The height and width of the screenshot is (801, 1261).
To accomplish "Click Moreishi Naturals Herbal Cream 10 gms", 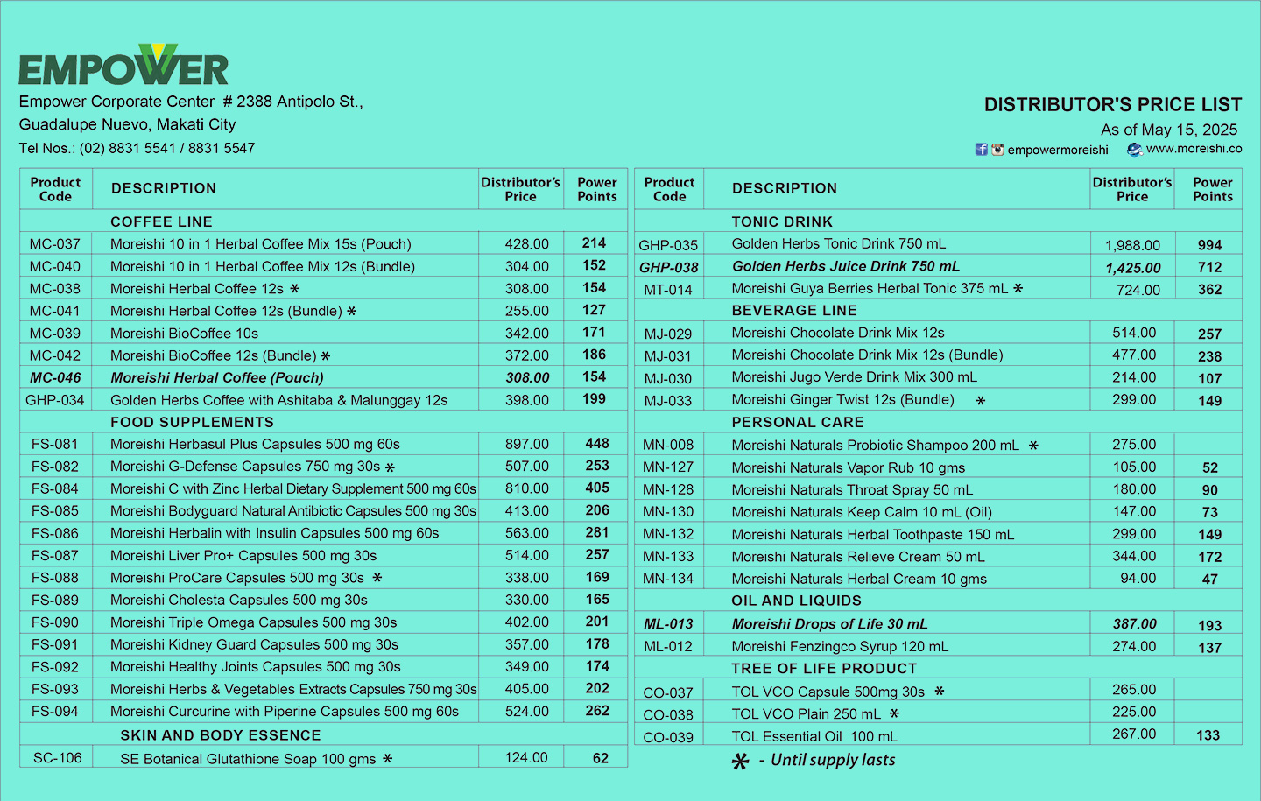I will pos(859,580).
